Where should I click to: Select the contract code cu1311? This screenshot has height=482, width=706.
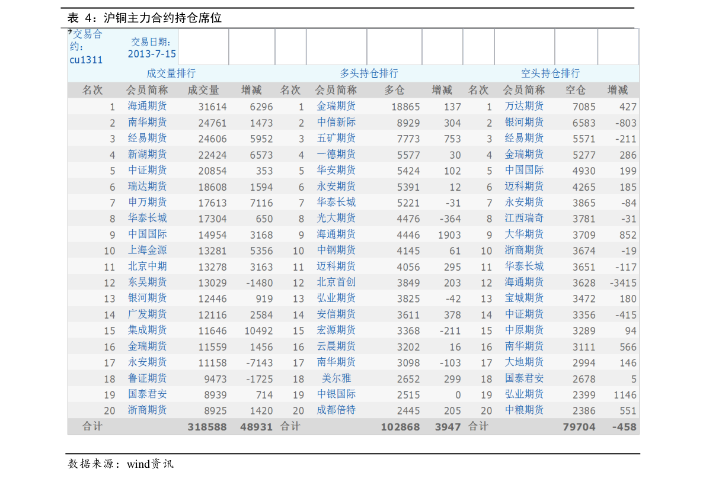point(86,60)
